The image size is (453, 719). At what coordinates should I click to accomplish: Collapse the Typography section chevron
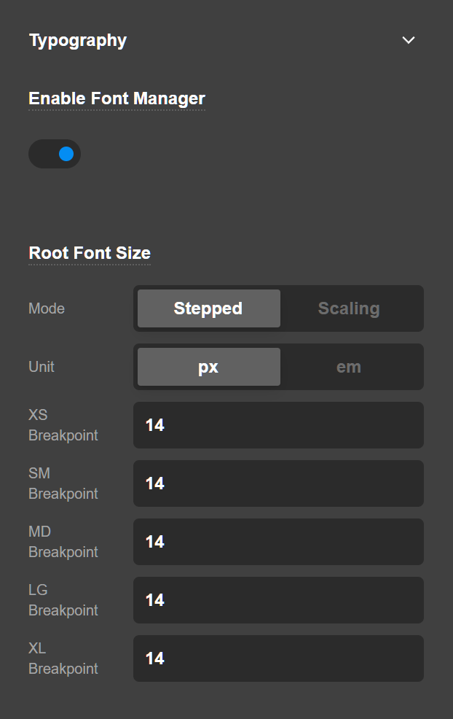click(409, 40)
